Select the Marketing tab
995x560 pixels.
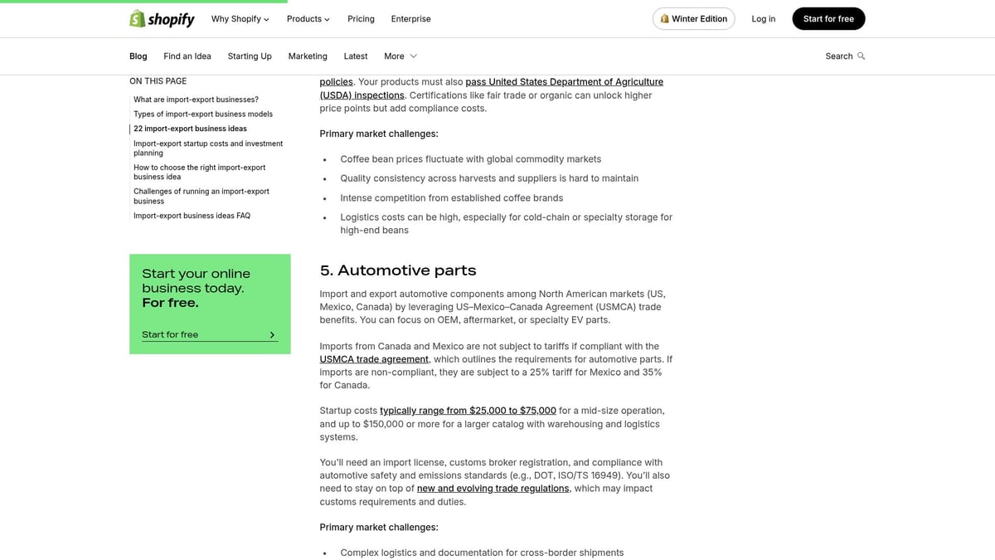[x=308, y=56]
